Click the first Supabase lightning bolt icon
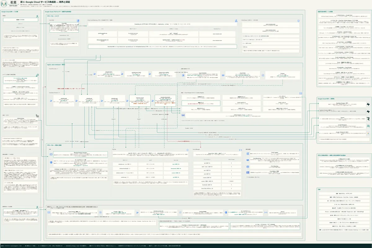Screen dimensions: 372x248 tap(368, 105)
